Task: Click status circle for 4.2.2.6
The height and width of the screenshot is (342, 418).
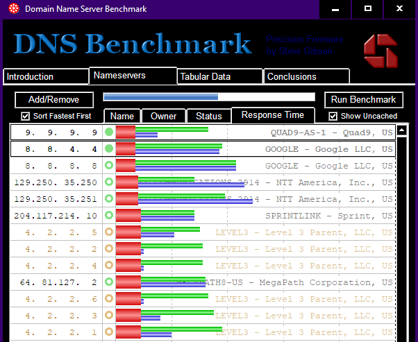Action: (109, 298)
